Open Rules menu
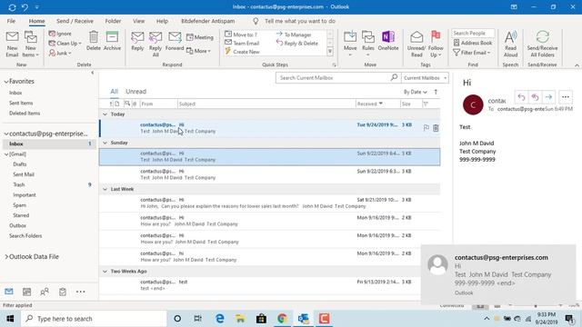The width and height of the screenshot is (582, 327). (x=367, y=44)
